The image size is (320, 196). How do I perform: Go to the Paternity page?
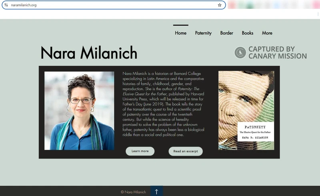coord(203,33)
